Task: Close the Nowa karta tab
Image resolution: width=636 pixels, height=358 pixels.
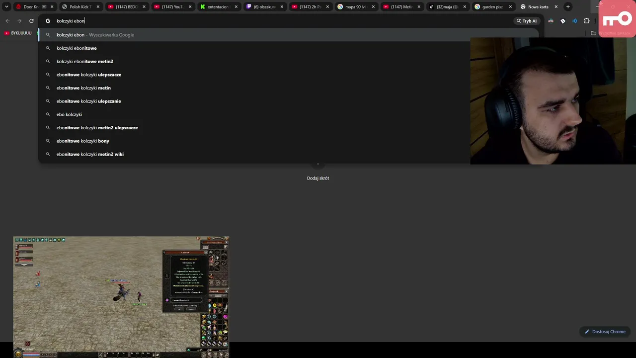Action: point(556,7)
